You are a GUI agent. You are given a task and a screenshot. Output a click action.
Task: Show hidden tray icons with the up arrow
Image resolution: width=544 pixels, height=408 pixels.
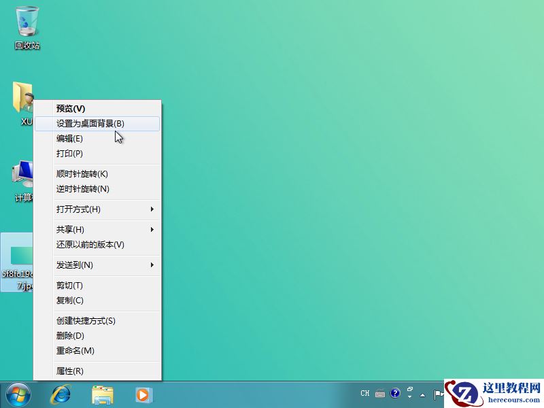coord(422,394)
